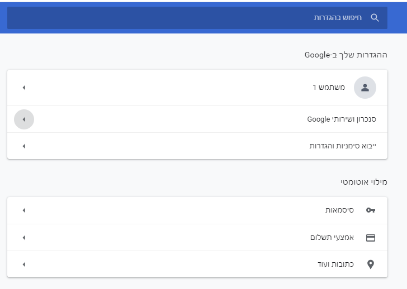This screenshot has width=407, height=289.
Task: Open the 'סיסמאות' passwords entry
Action: click(x=339, y=210)
